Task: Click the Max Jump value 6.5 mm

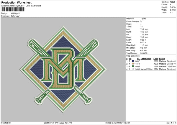Action: 144,51
